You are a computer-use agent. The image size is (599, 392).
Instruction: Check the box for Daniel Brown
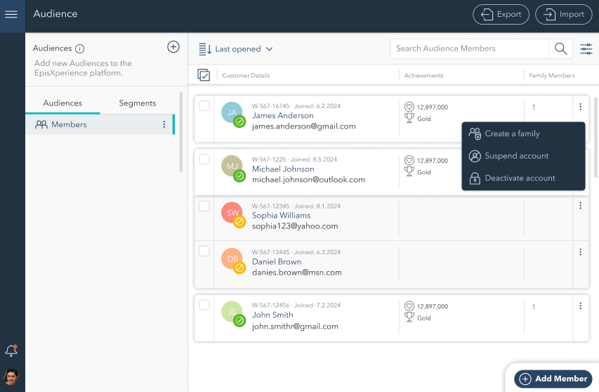pyautogui.click(x=204, y=251)
